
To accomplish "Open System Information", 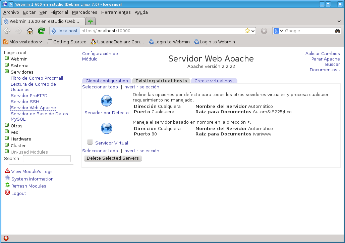I will click(x=32, y=179).
